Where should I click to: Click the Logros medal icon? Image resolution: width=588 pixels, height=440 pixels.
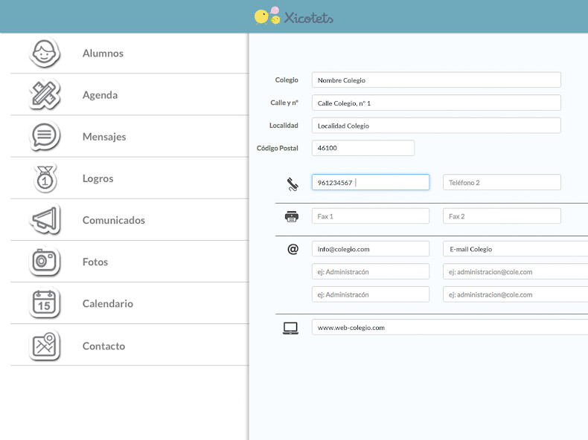click(x=45, y=178)
